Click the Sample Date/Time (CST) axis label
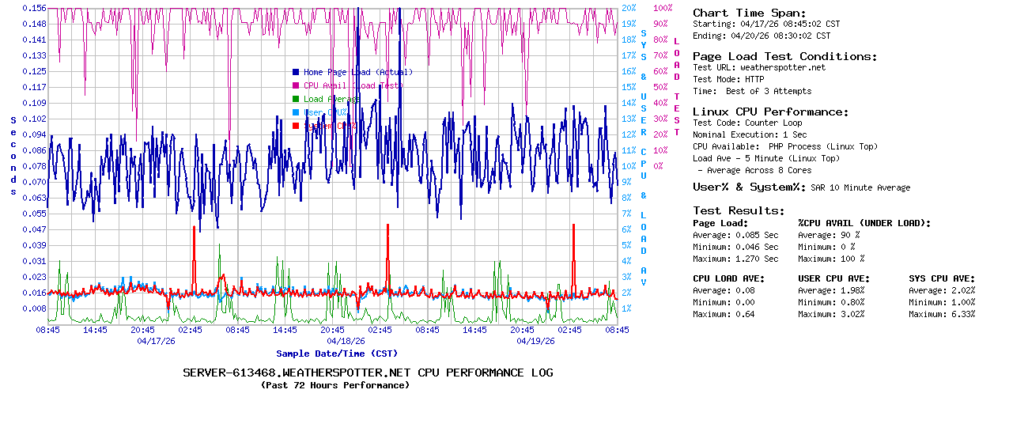Screen dimensions: 1028x435 [x=337, y=354]
